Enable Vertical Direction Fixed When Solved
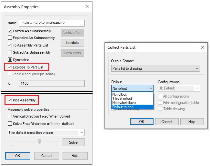The width and height of the screenshot is (210, 166). coord(10,116)
